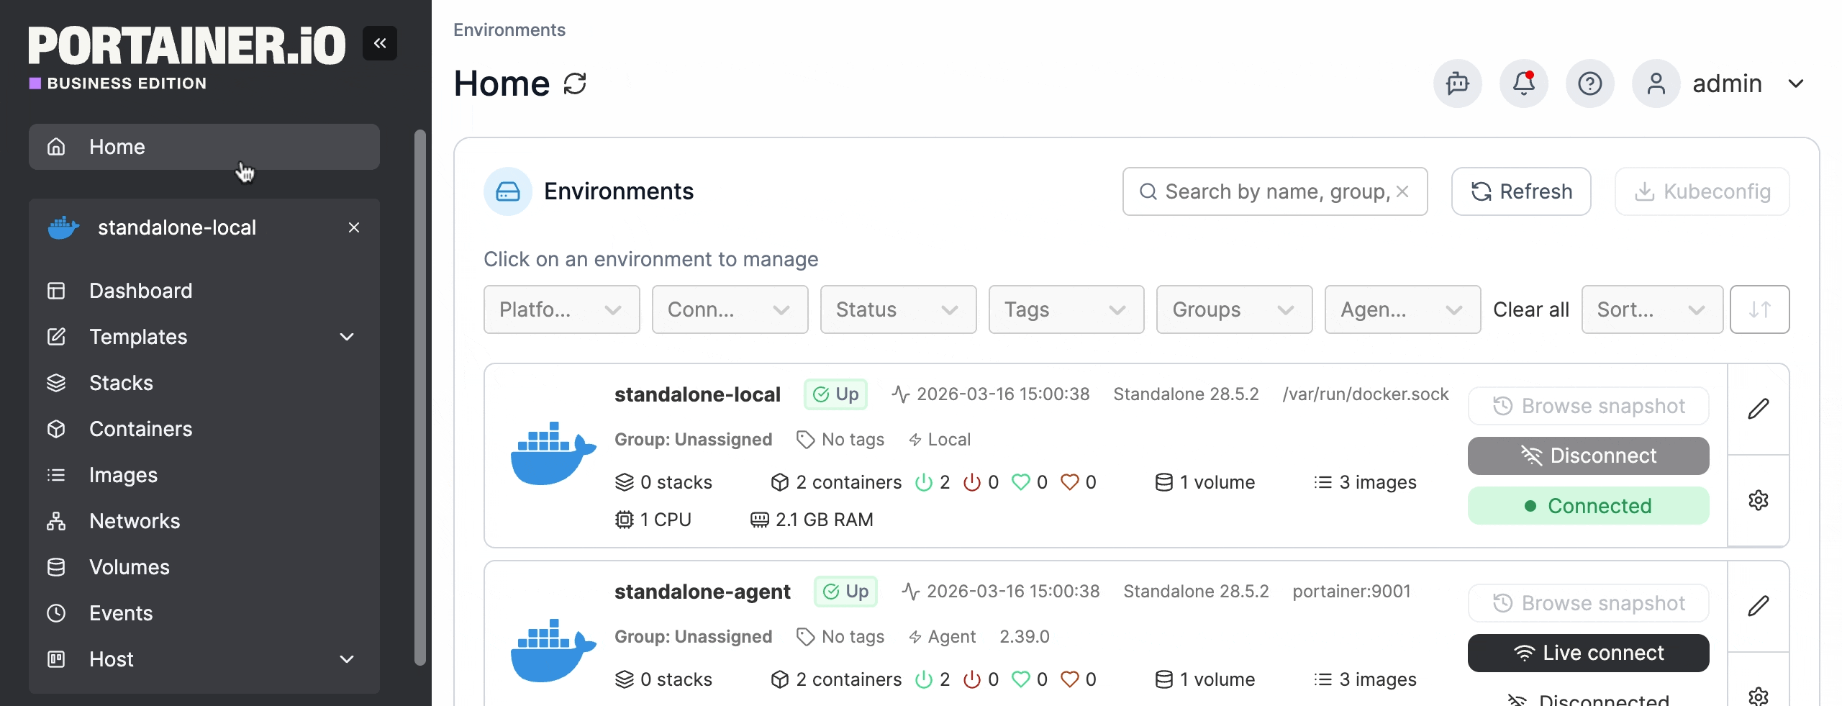This screenshot has width=1842, height=706.
Task: Open the help question mark icon
Action: (1589, 83)
